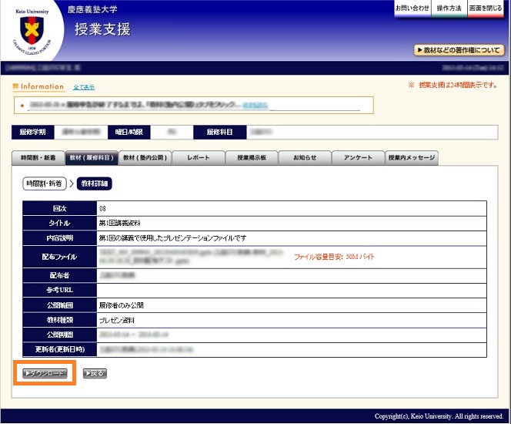Switch to the 時間割・新着 tab
Screen dimensions: 511x424
click(x=38, y=158)
